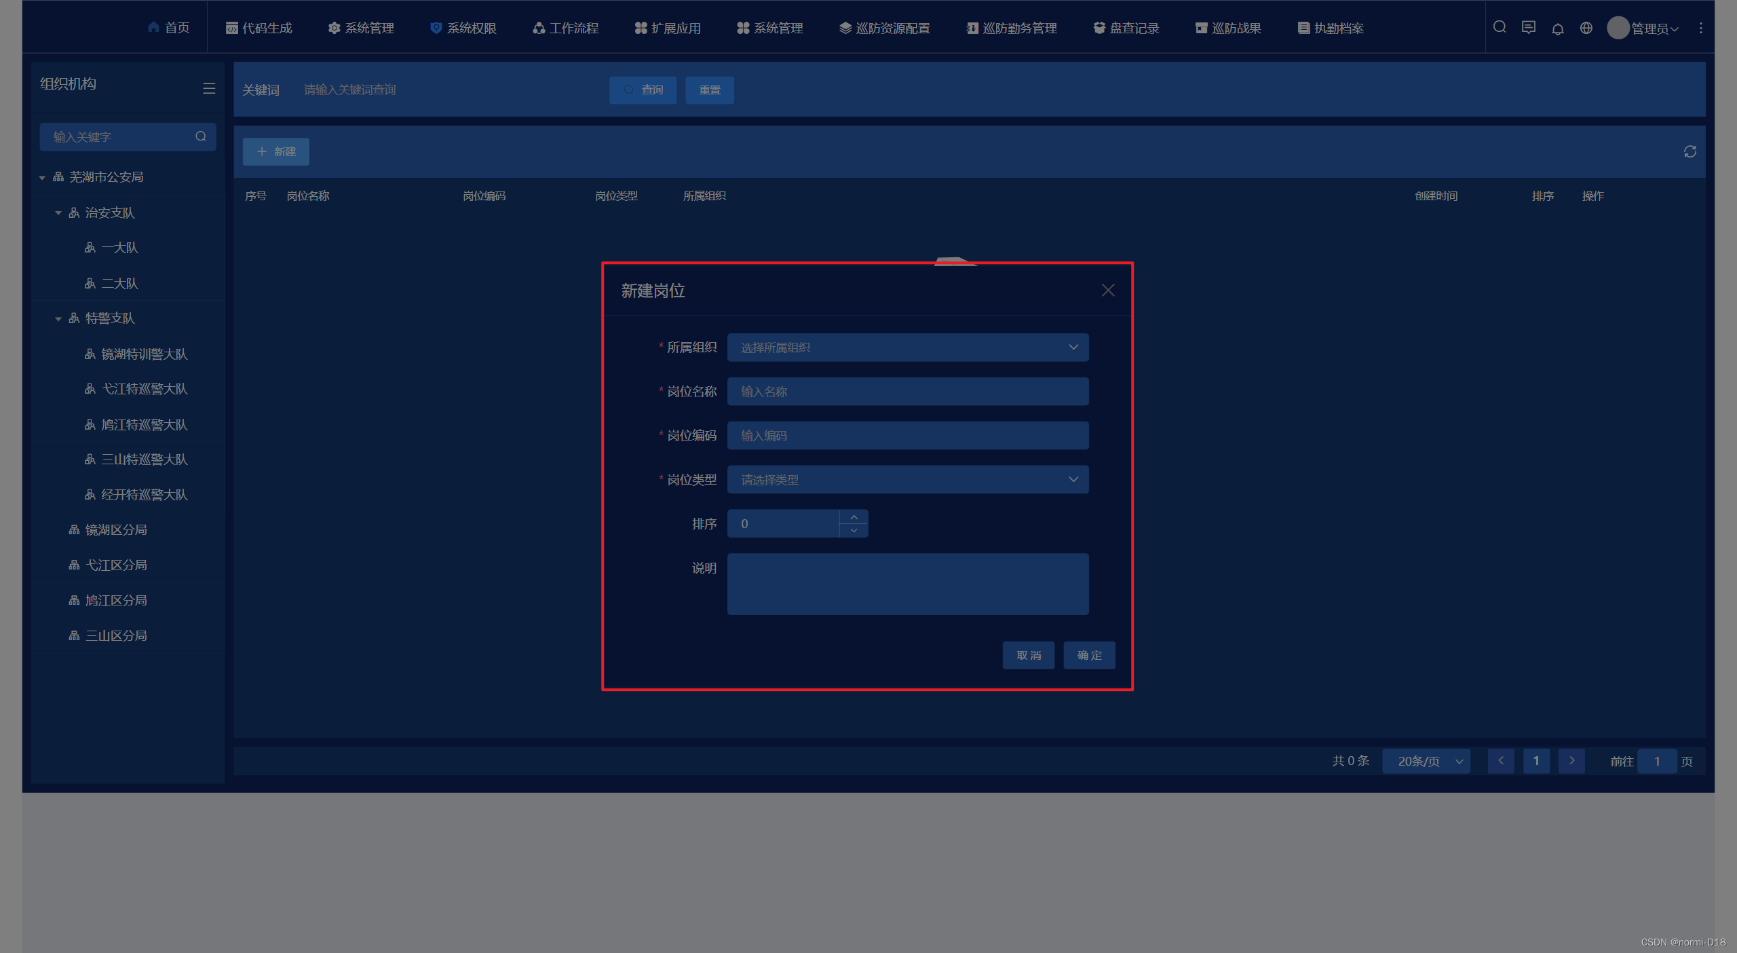Open the vertical more-options icon
1737x953 pixels.
(x=1700, y=28)
